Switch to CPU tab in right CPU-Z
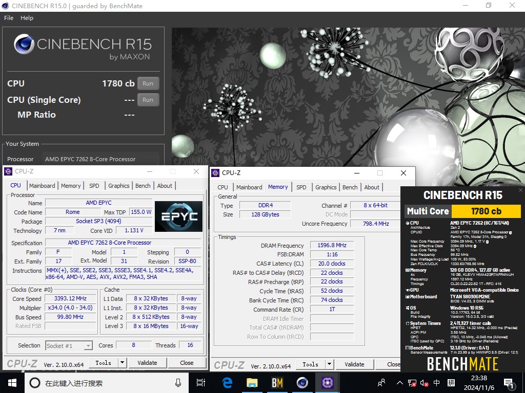This screenshot has width=525, height=393. click(223, 187)
